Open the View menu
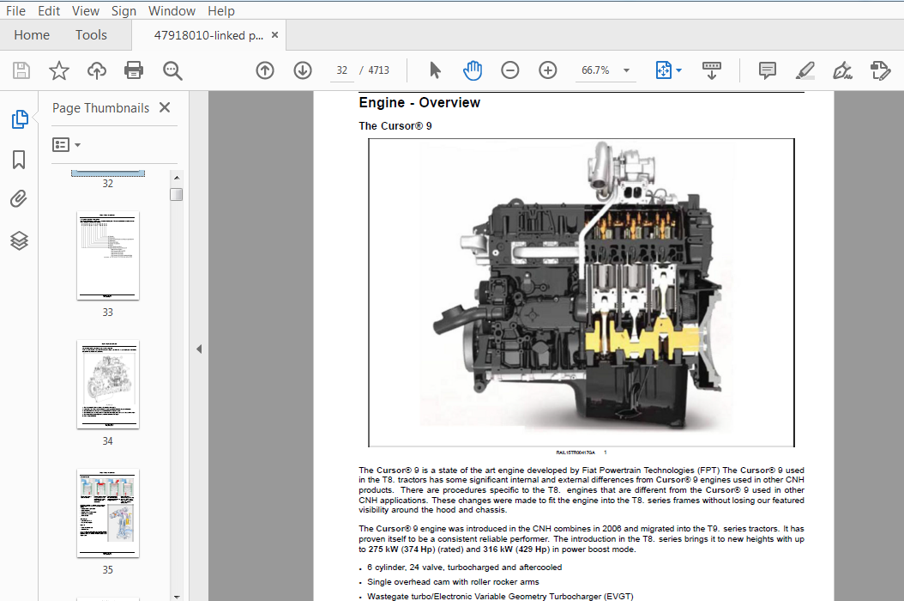Screen dimensions: 904x601 pyautogui.click(x=86, y=11)
